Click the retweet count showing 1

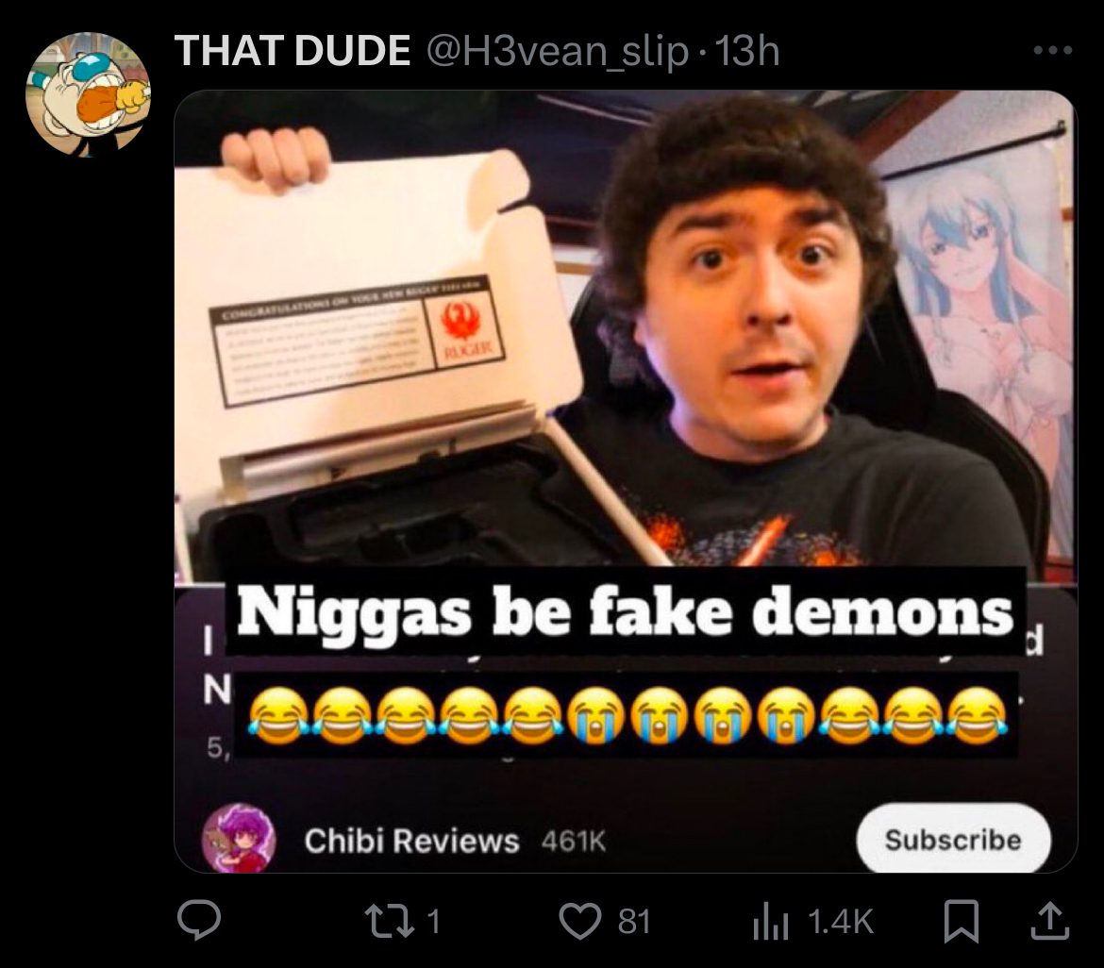coord(434,921)
